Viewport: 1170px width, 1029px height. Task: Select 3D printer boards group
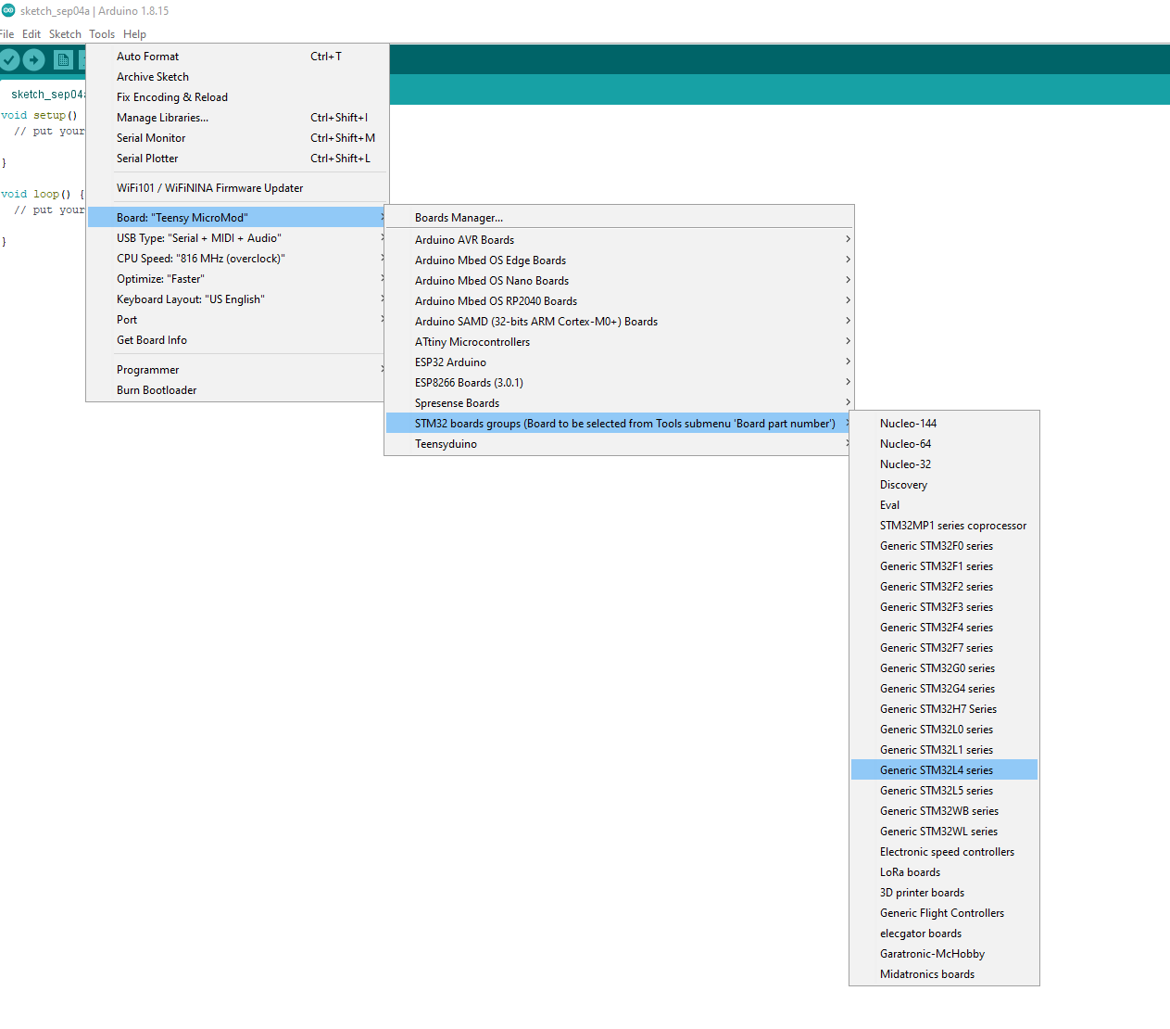(944, 893)
